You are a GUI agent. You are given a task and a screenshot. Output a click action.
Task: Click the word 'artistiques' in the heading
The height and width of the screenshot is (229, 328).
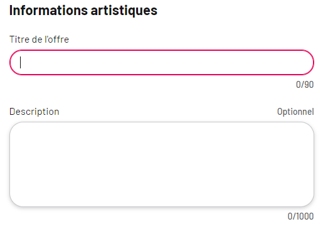[x=124, y=10]
